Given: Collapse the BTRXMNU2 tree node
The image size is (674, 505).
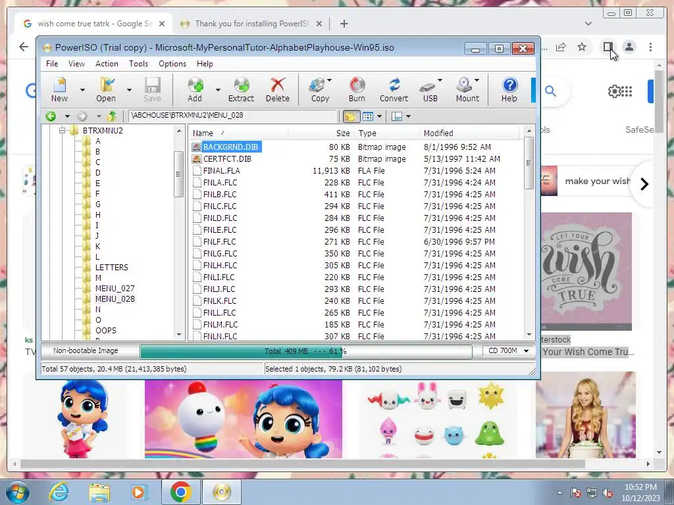Looking at the screenshot, I should pos(62,130).
